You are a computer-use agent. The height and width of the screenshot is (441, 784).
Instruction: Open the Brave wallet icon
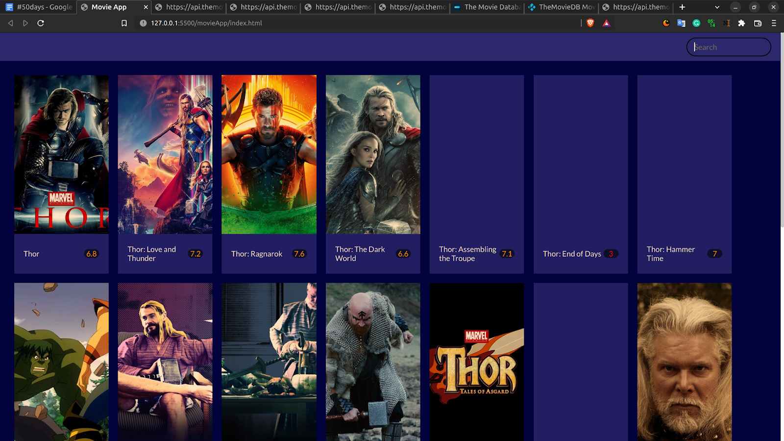pos(758,23)
